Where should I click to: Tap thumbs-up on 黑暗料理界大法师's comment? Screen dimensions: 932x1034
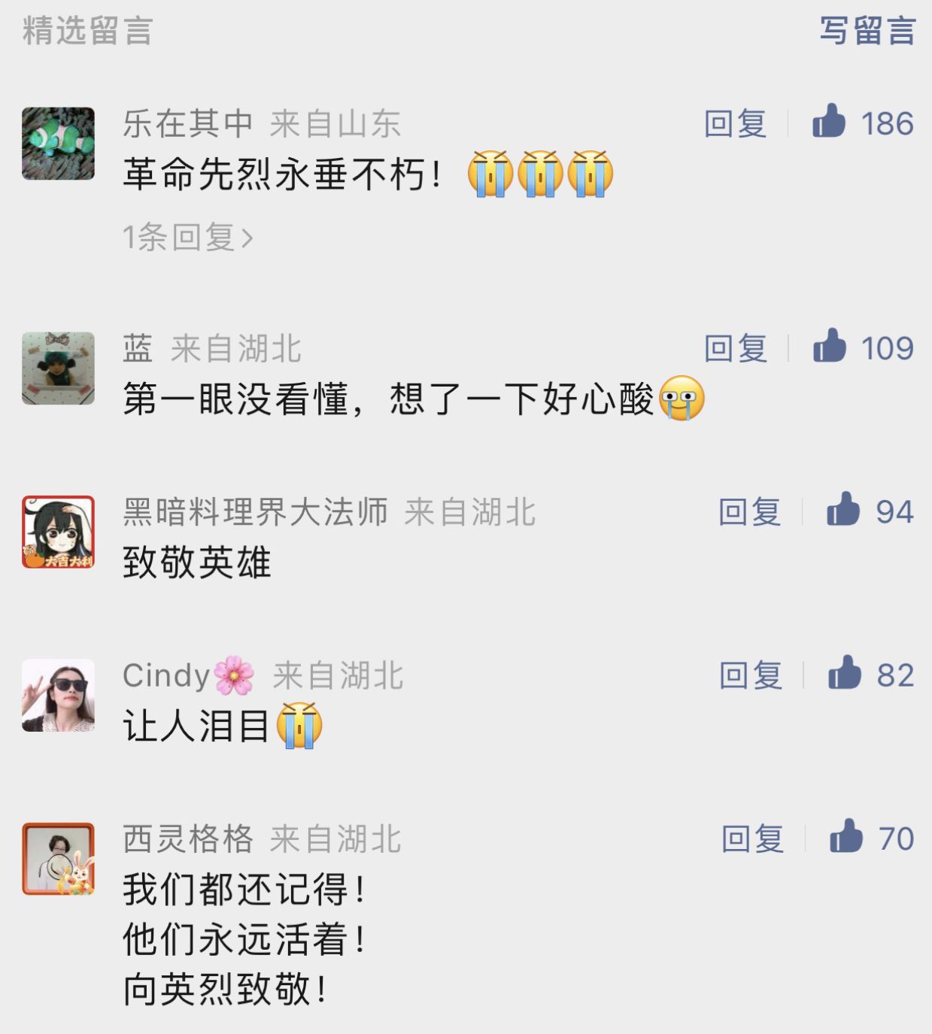click(843, 509)
